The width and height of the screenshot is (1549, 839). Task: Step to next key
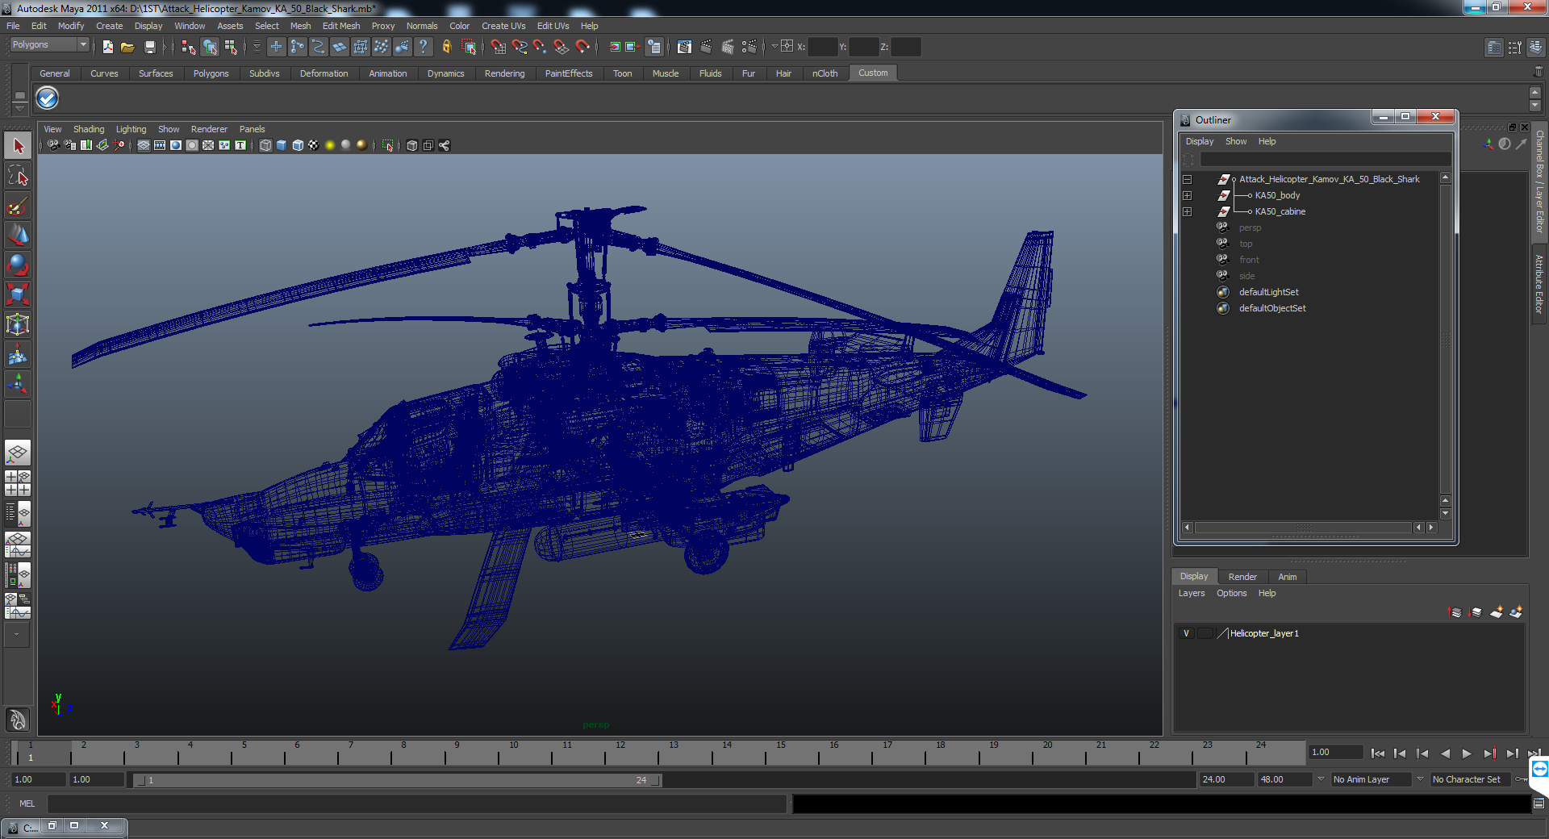coord(1489,753)
